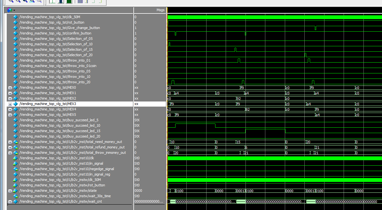Screen dimensions: 382x210
Task: Click the yellow cursor line in waveform
Action: 167,96
